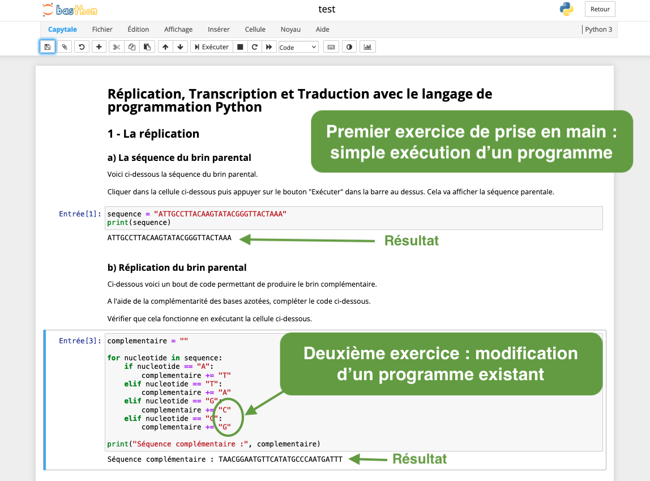Restart the kernel with circular arrow

coord(255,47)
